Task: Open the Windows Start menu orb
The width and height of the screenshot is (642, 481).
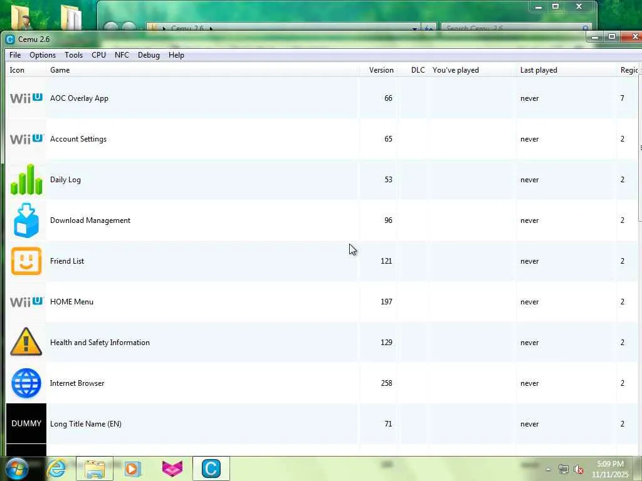Action: click(x=16, y=468)
